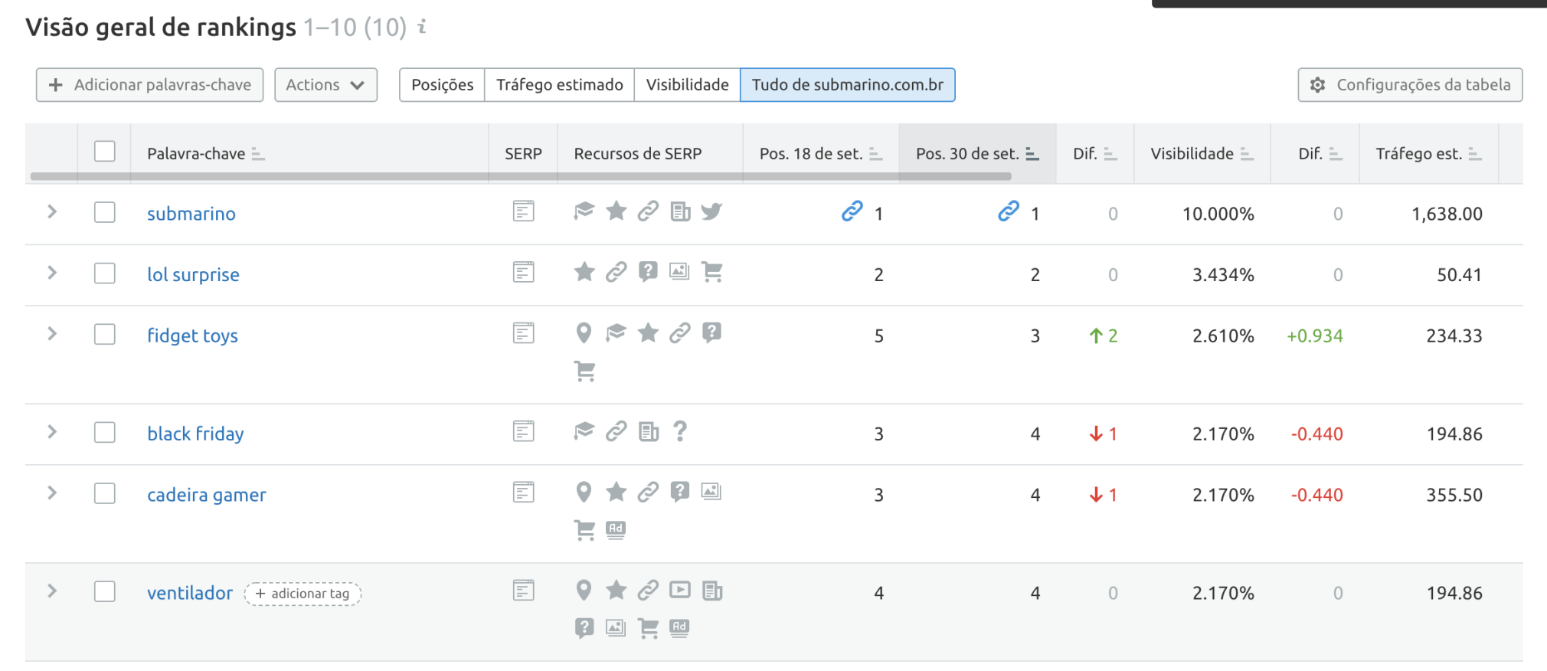
Task: Check the lol surprise row checkbox
Action: pos(105,273)
